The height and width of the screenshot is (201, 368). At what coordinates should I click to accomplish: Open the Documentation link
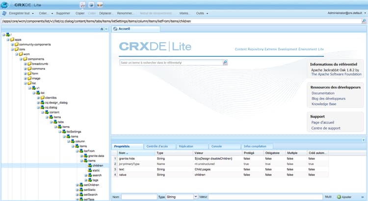pyautogui.click(x=323, y=93)
